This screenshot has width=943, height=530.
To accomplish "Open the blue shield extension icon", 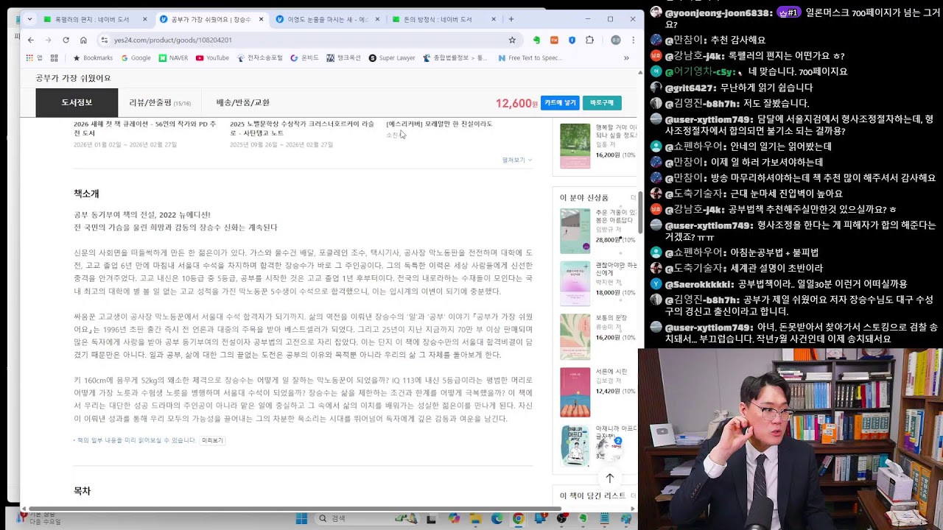I will pos(572,40).
